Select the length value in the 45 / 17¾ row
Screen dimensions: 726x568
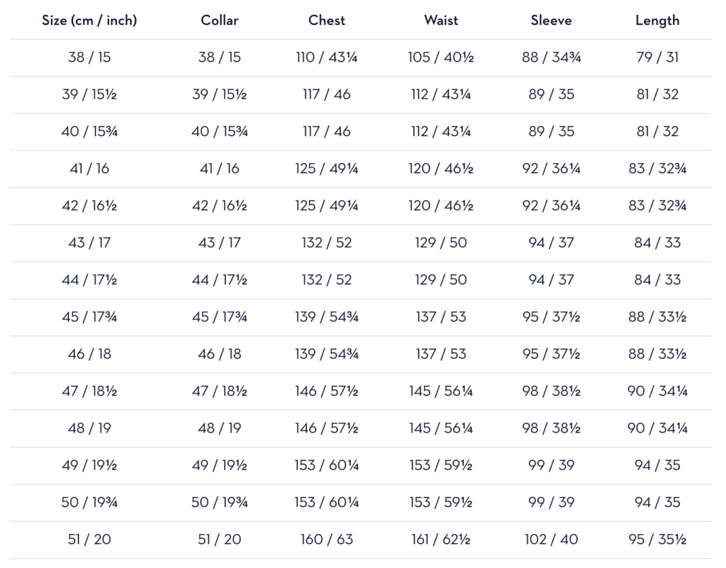tap(657, 317)
